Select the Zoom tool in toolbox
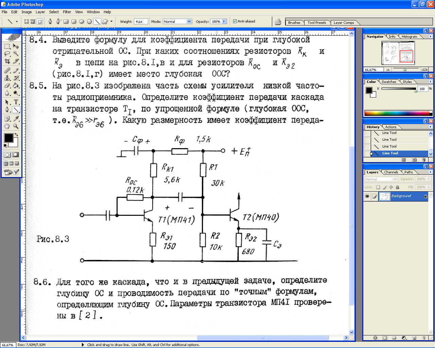Viewport: 435px width, 348px height. (x=16, y=126)
